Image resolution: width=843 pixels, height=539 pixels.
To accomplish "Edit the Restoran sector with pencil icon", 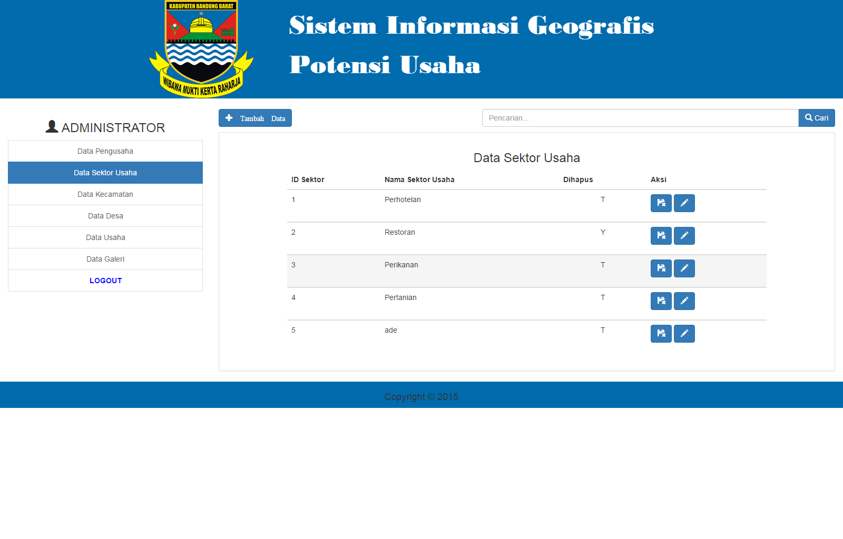I will tap(684, 236).
